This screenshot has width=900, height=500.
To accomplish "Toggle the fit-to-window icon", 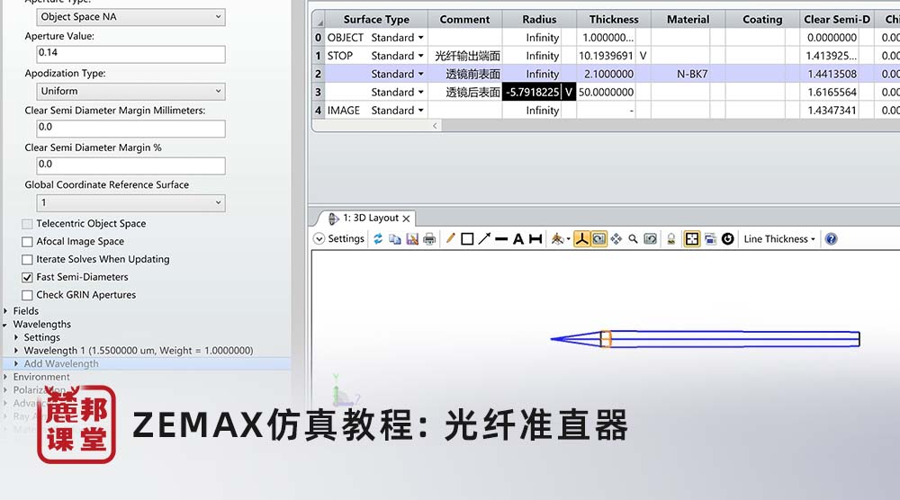I will click(x=692, y=239).
